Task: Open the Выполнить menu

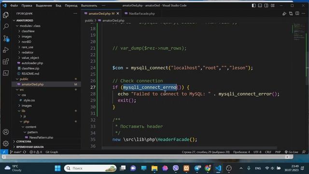Action: click(89, 5)
